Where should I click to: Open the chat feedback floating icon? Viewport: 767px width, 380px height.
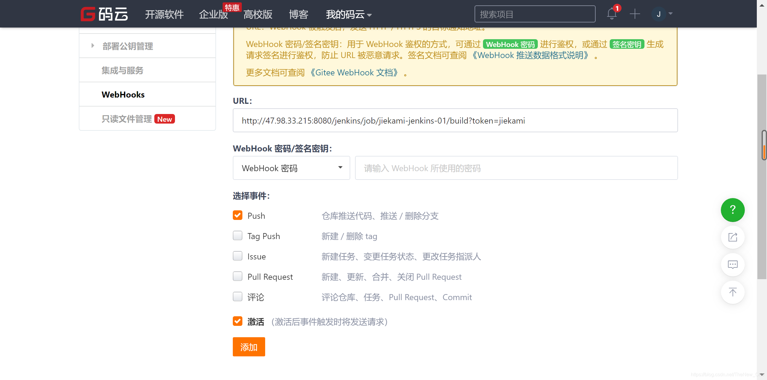[733, 265]
